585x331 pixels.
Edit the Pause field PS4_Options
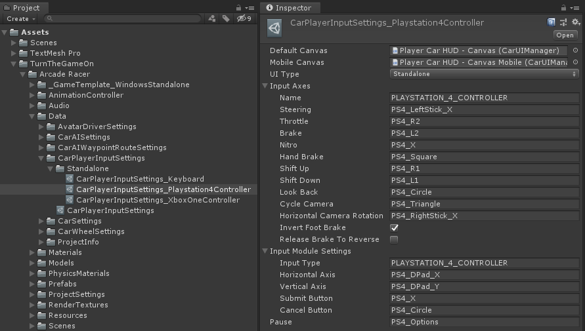(x=485, y=322)
